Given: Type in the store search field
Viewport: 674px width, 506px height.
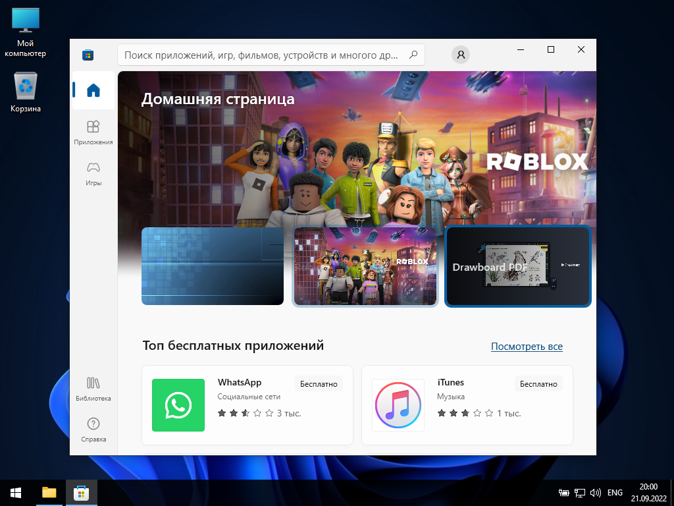Looking at the screenshot, I should (263, 55).
